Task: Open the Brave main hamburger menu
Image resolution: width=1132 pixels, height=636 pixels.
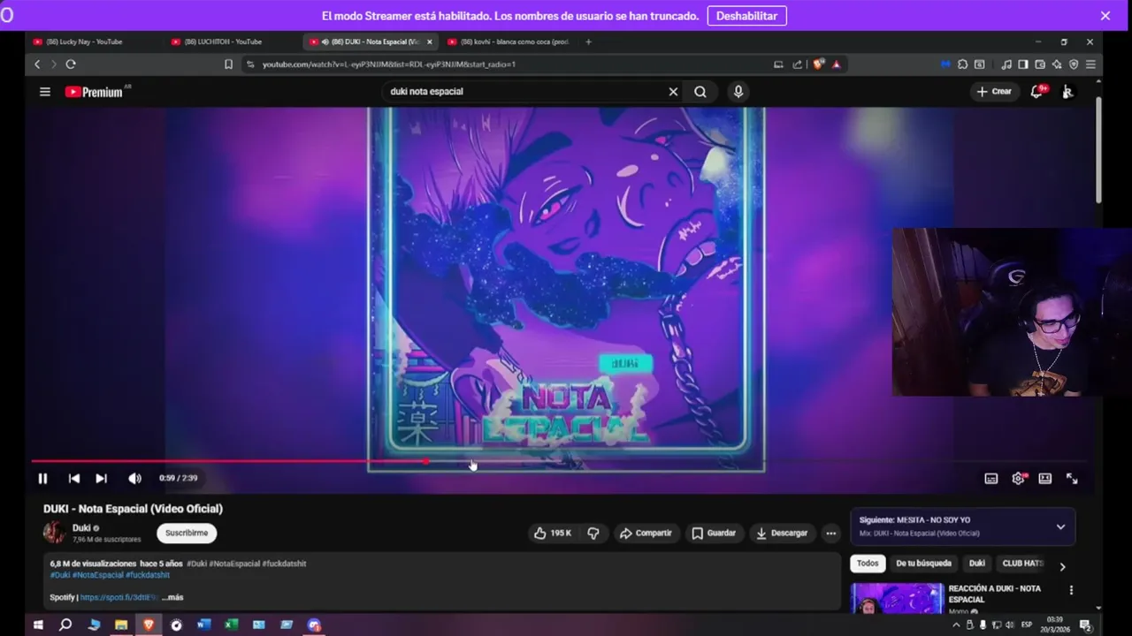Action: tap(1090, 64)
